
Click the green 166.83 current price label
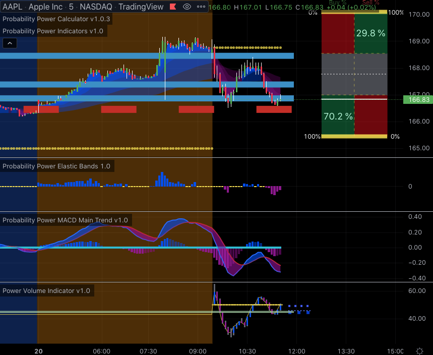tap(418, 100)
